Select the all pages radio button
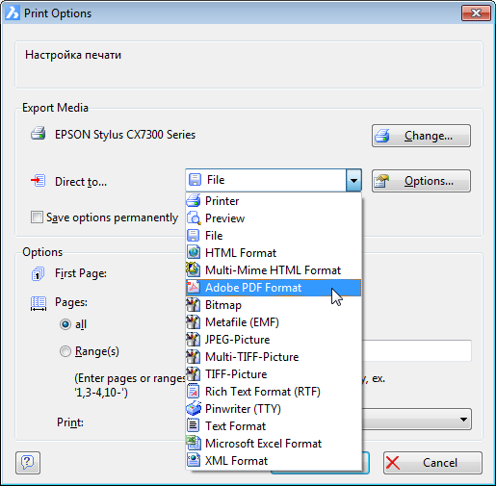 (x=65, y=324)
